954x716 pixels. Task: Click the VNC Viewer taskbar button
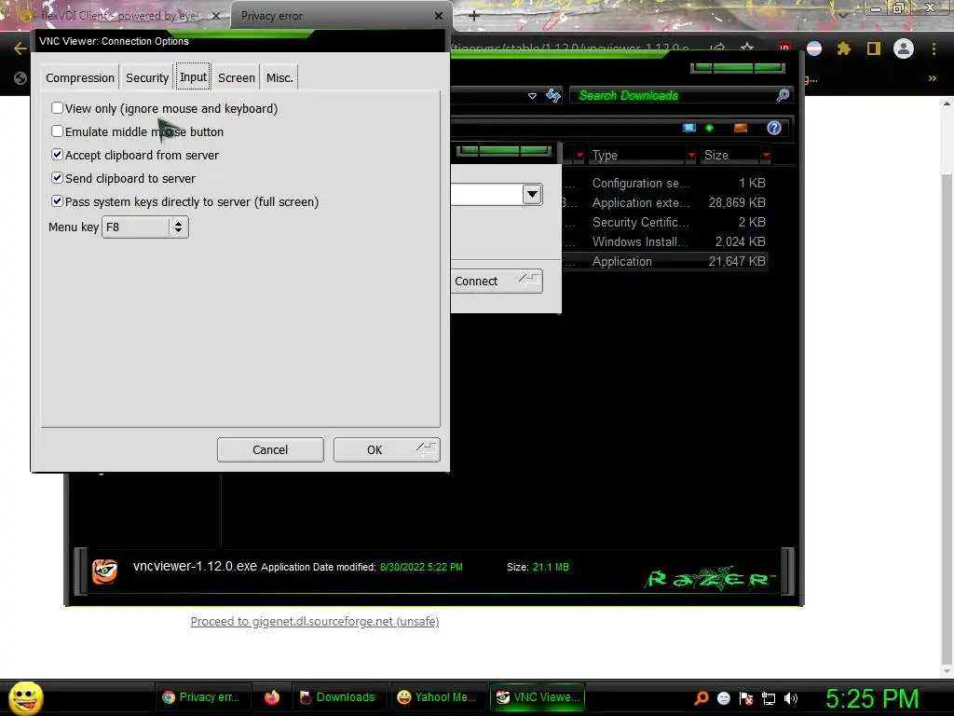click(x=538, y=697)
